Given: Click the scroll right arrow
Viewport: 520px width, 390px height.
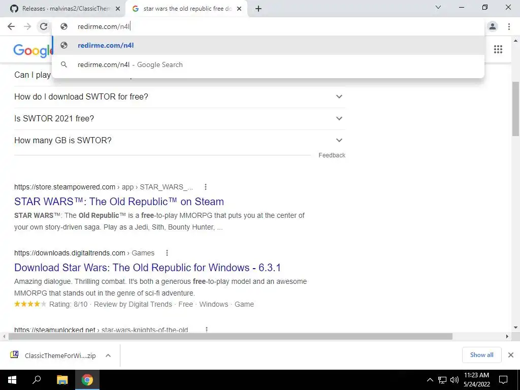Looking at the screenshot, I should click(x=507, y=336).
